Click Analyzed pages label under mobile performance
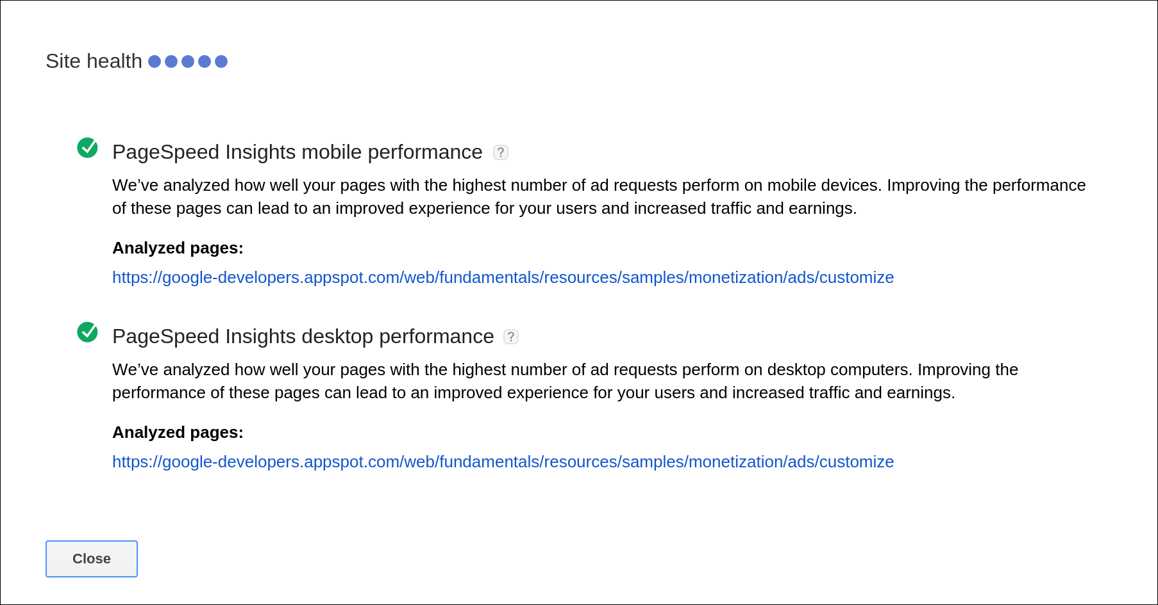1158x605 pixels. pyautogui.click(x=178, y=248)
